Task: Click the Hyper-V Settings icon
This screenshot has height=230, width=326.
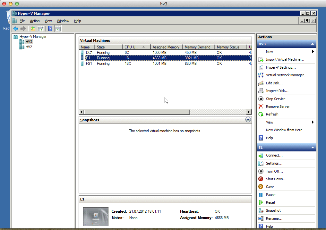Action: coord(261,67)
